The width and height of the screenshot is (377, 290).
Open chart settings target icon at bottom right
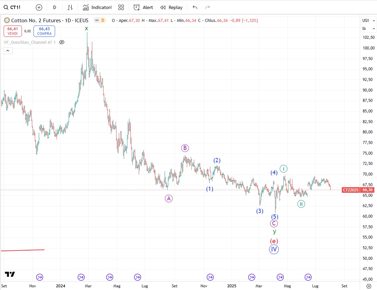coord(368,286)
